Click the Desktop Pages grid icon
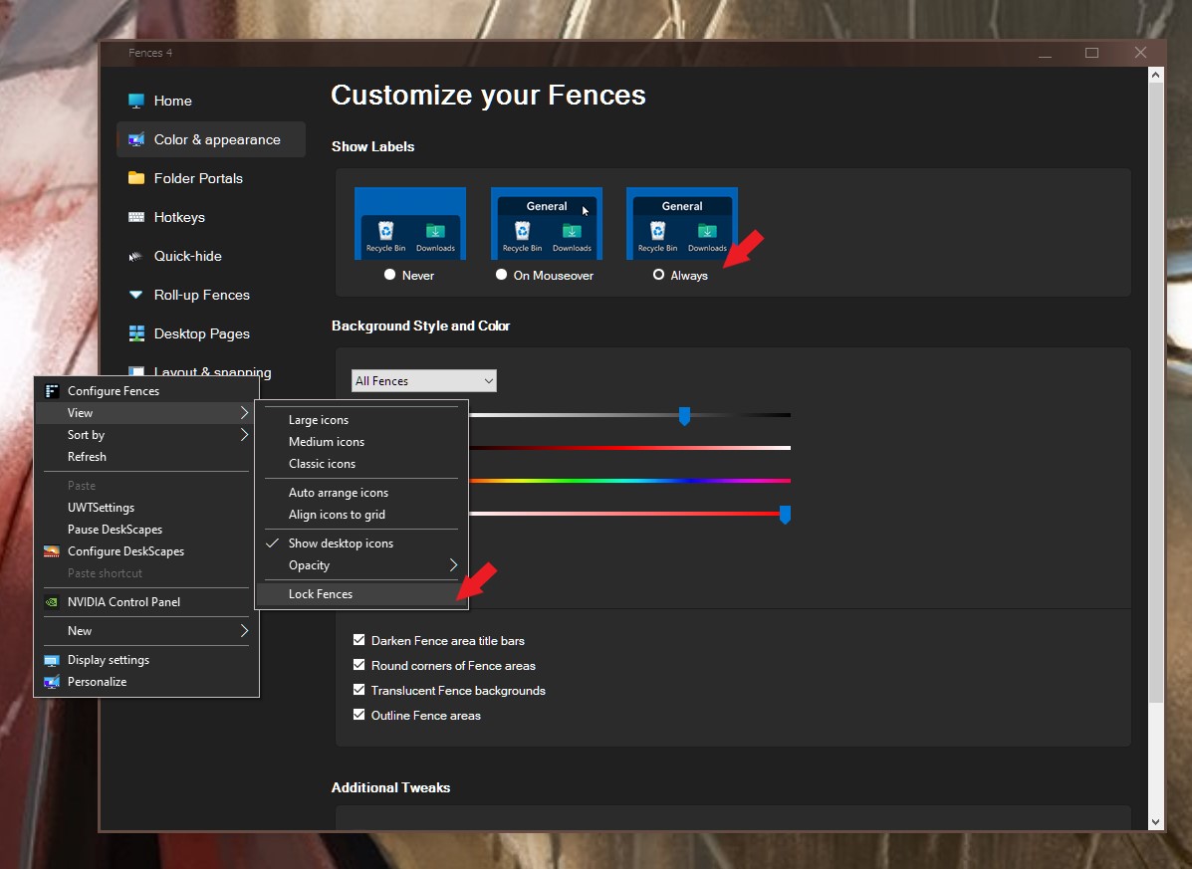Screen dimensions: 1192x869 136,333
